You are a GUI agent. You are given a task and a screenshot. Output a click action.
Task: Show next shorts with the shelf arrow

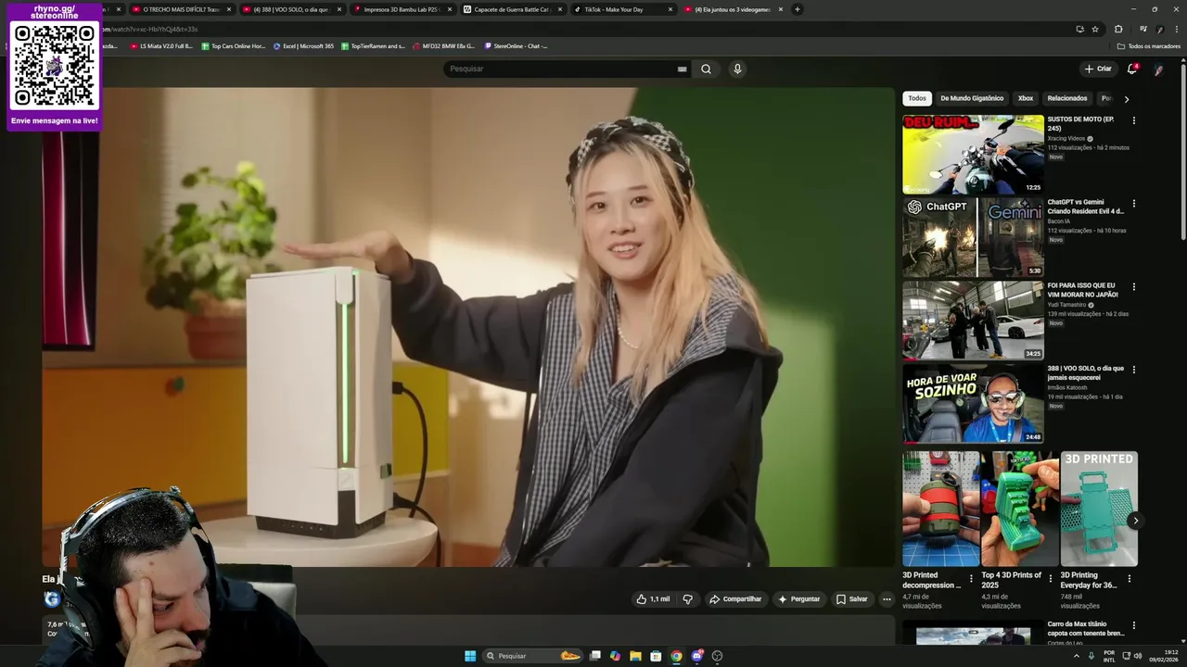coord(1135,521)
